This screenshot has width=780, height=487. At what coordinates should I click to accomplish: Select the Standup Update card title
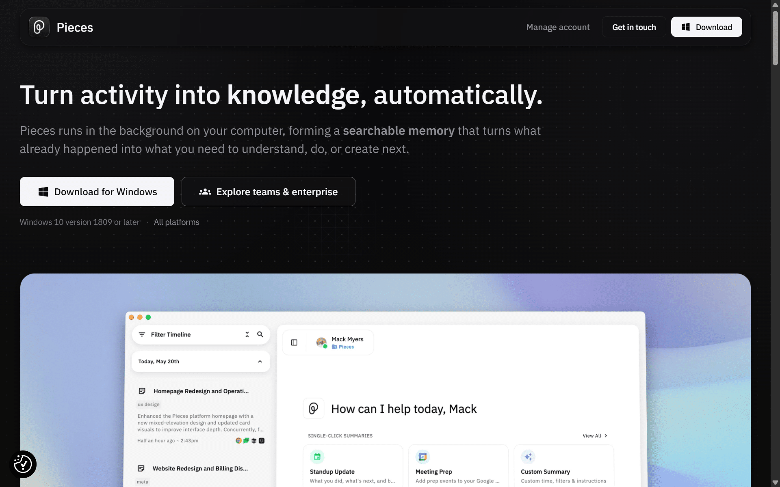click(332, 472)
